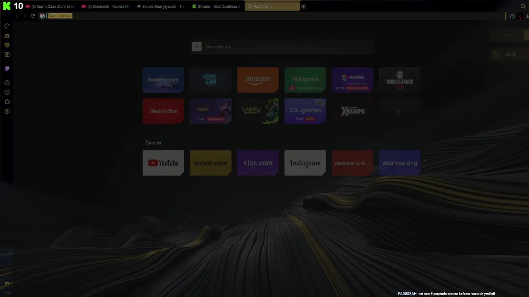Open the quizei.com suggestion tile
This screenshot has height=297, width=529.
pos(210,163)
